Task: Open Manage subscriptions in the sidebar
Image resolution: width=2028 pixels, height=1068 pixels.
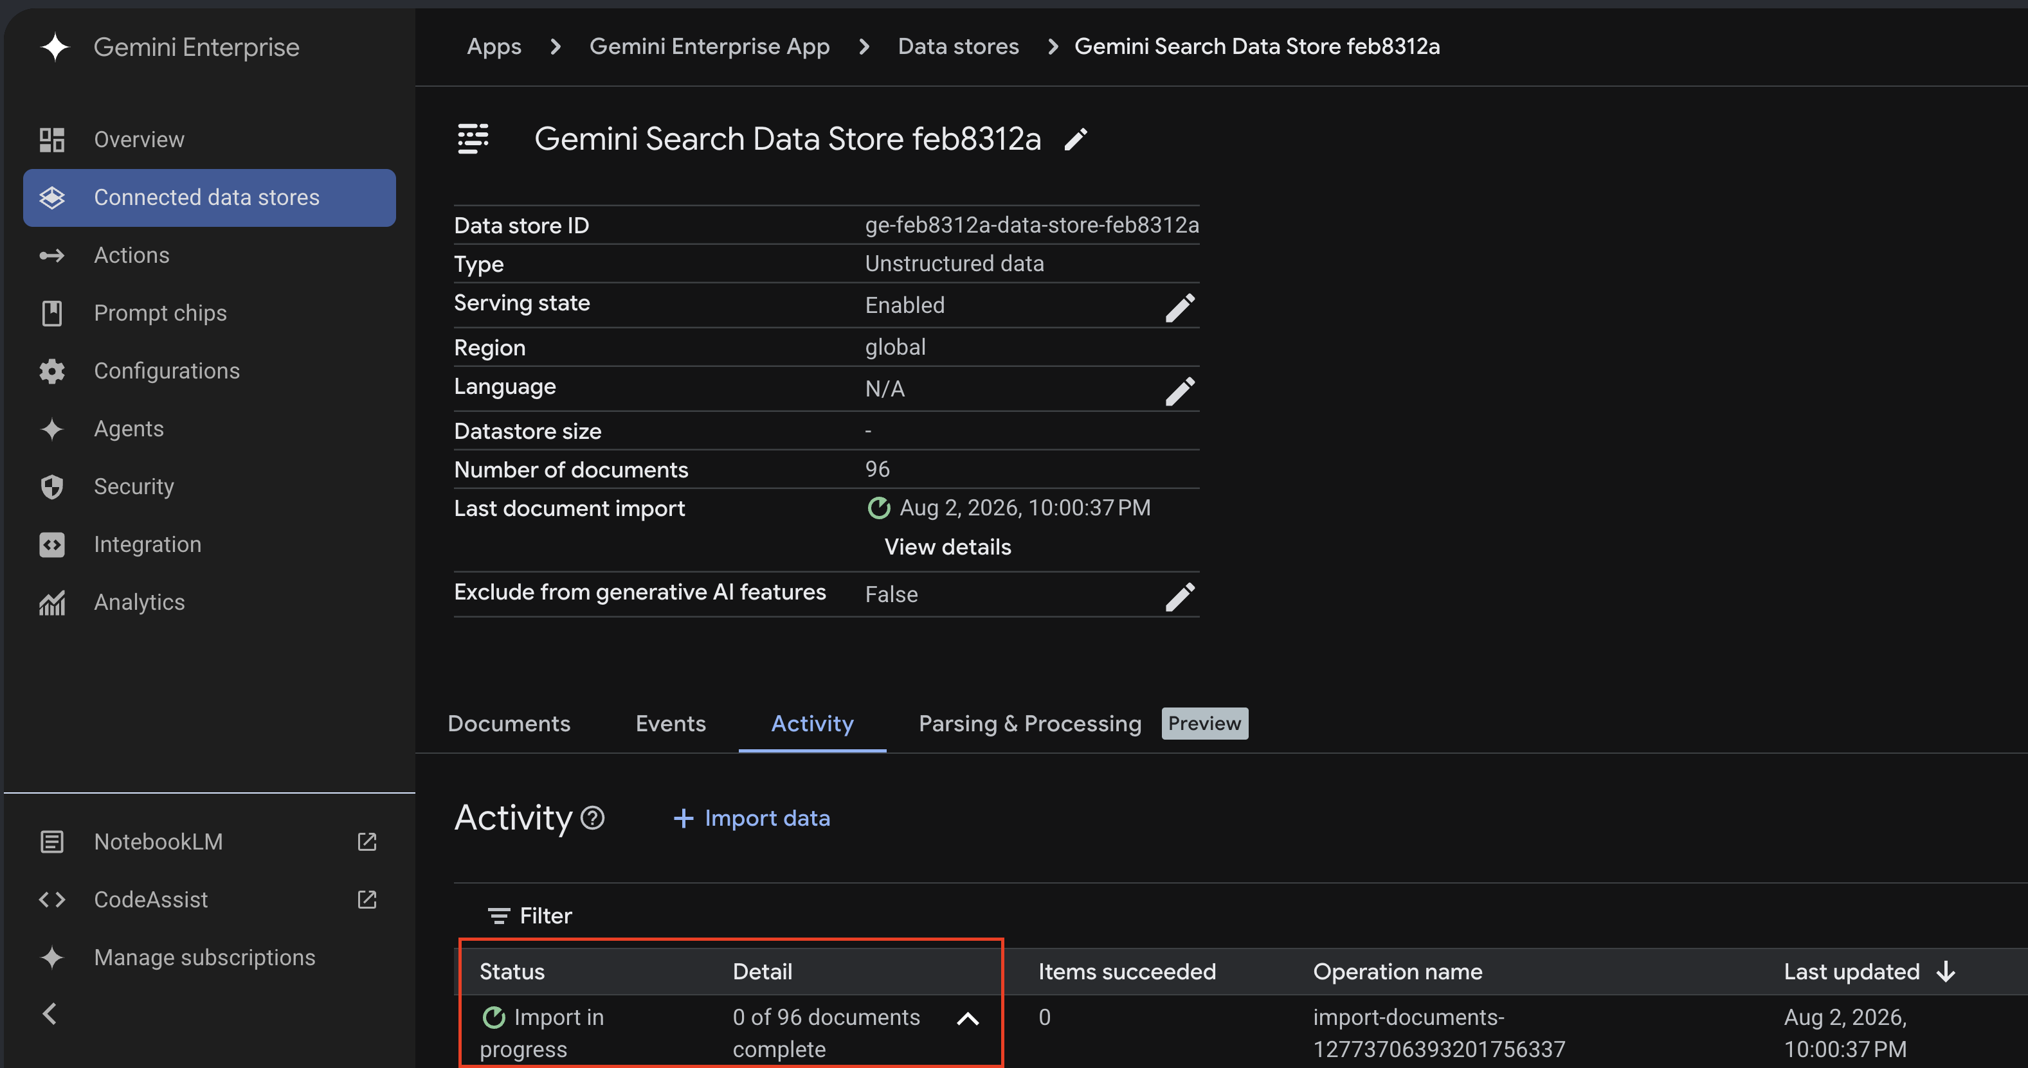Action: [210, 957]
